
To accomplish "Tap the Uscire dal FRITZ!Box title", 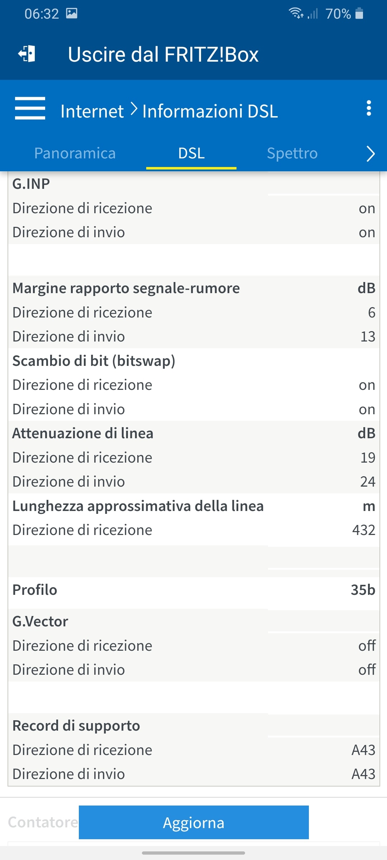I will tap(163, 54).
